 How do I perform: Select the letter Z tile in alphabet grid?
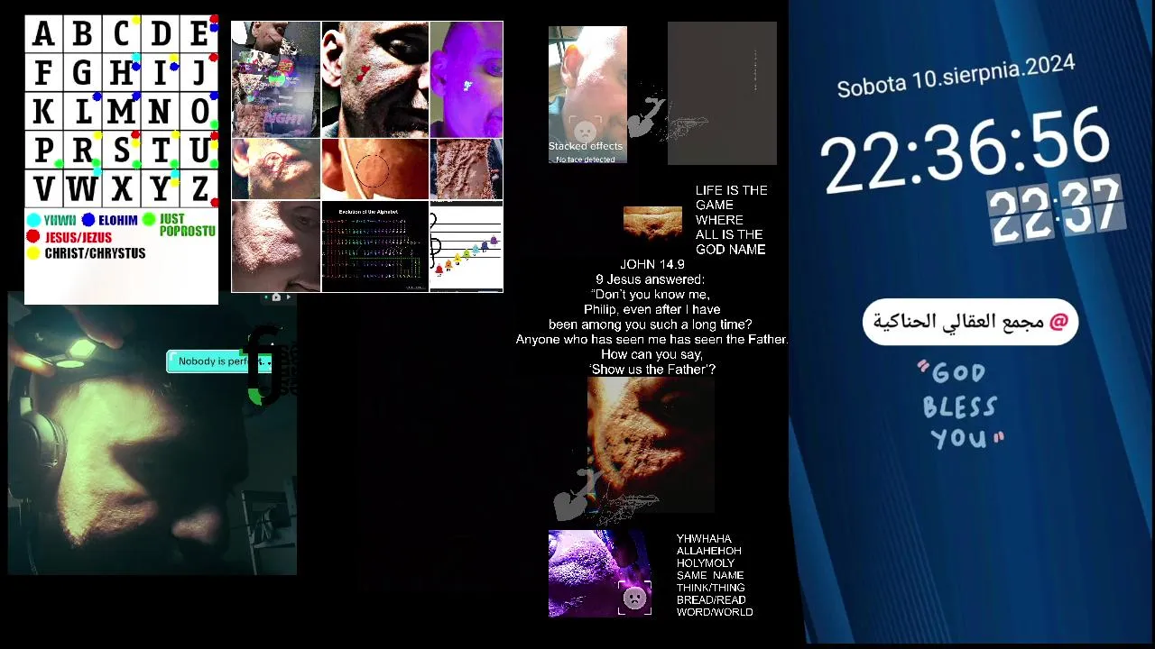(x=199, y=189)
